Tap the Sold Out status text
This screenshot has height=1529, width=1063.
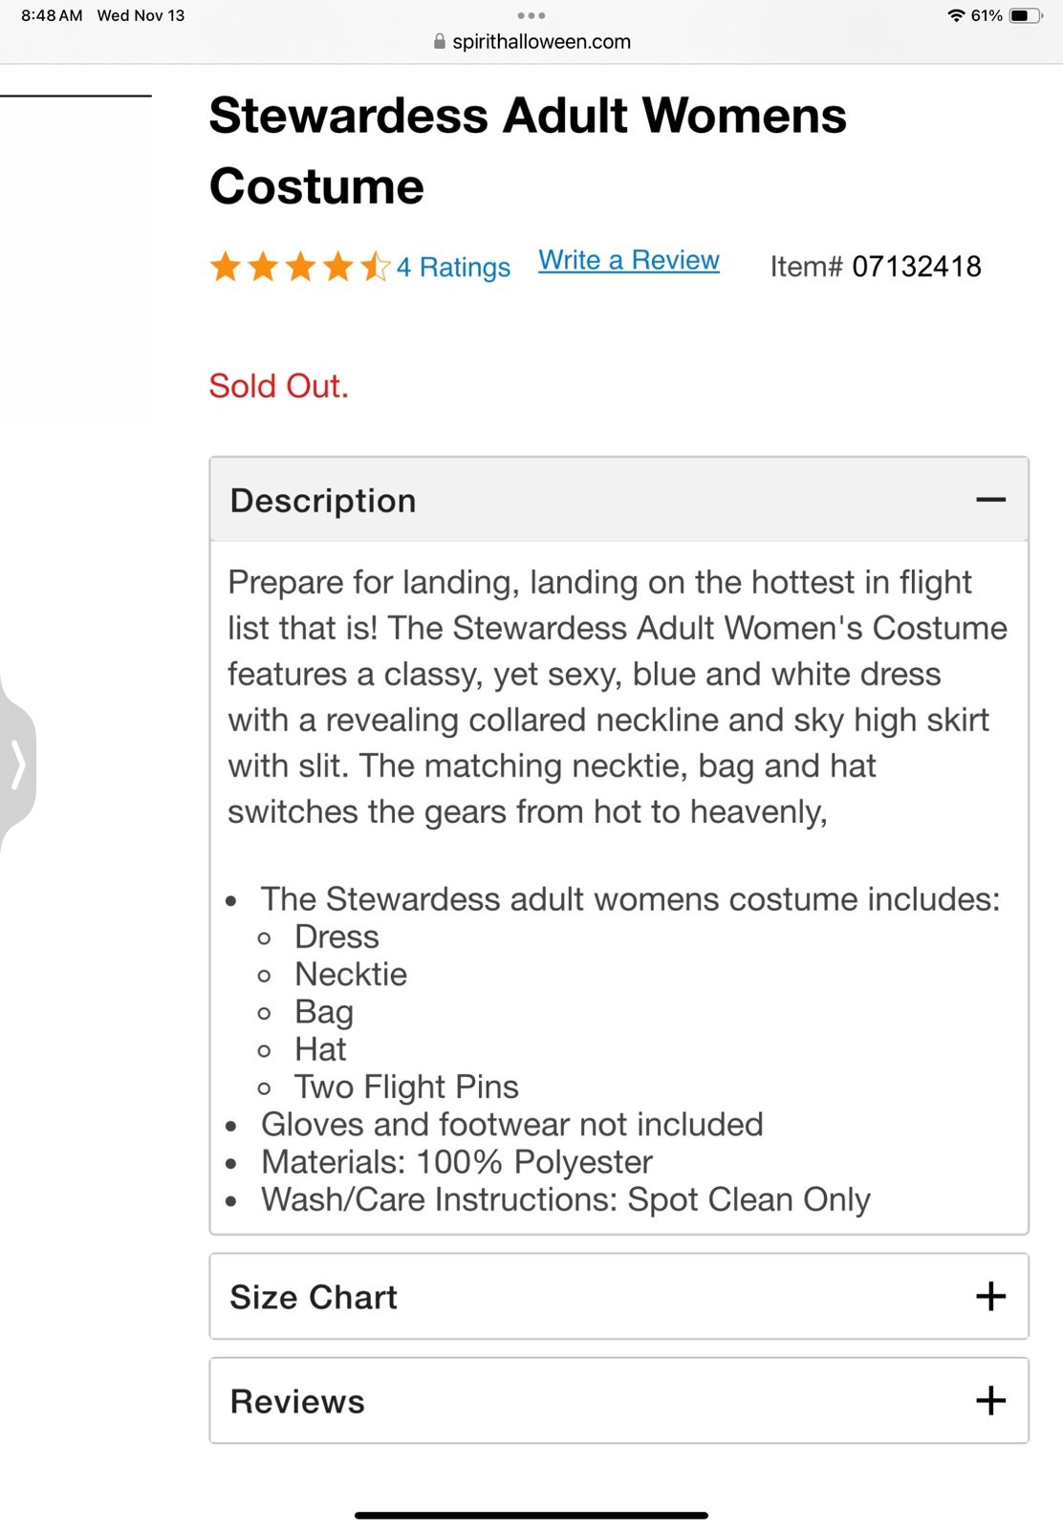[x=279, y=386]
